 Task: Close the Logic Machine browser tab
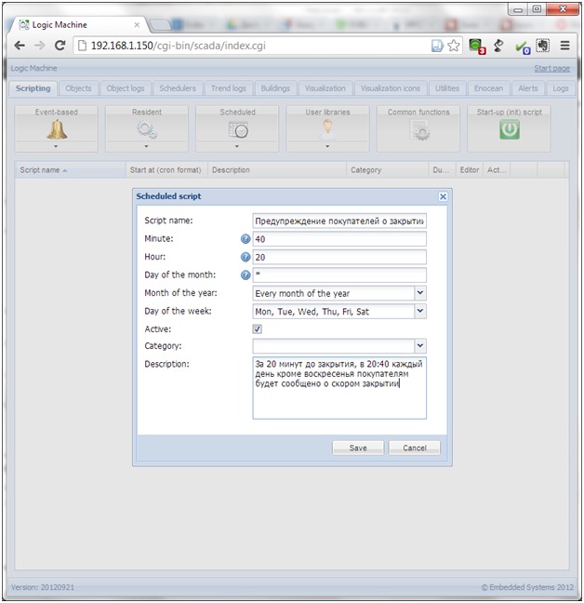click(137, 24)
